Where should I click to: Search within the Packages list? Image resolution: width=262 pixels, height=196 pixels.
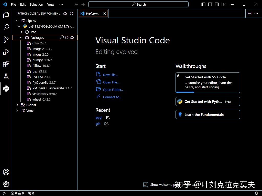pos(61,38)
